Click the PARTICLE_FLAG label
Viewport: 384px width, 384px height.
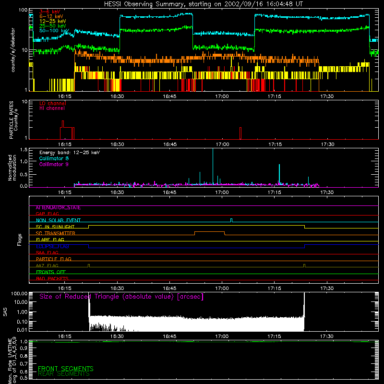tap(54, 259)
